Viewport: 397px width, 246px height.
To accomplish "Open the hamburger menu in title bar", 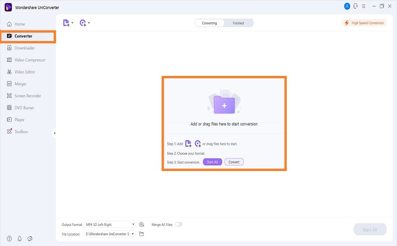I will (x=363, y=7).
